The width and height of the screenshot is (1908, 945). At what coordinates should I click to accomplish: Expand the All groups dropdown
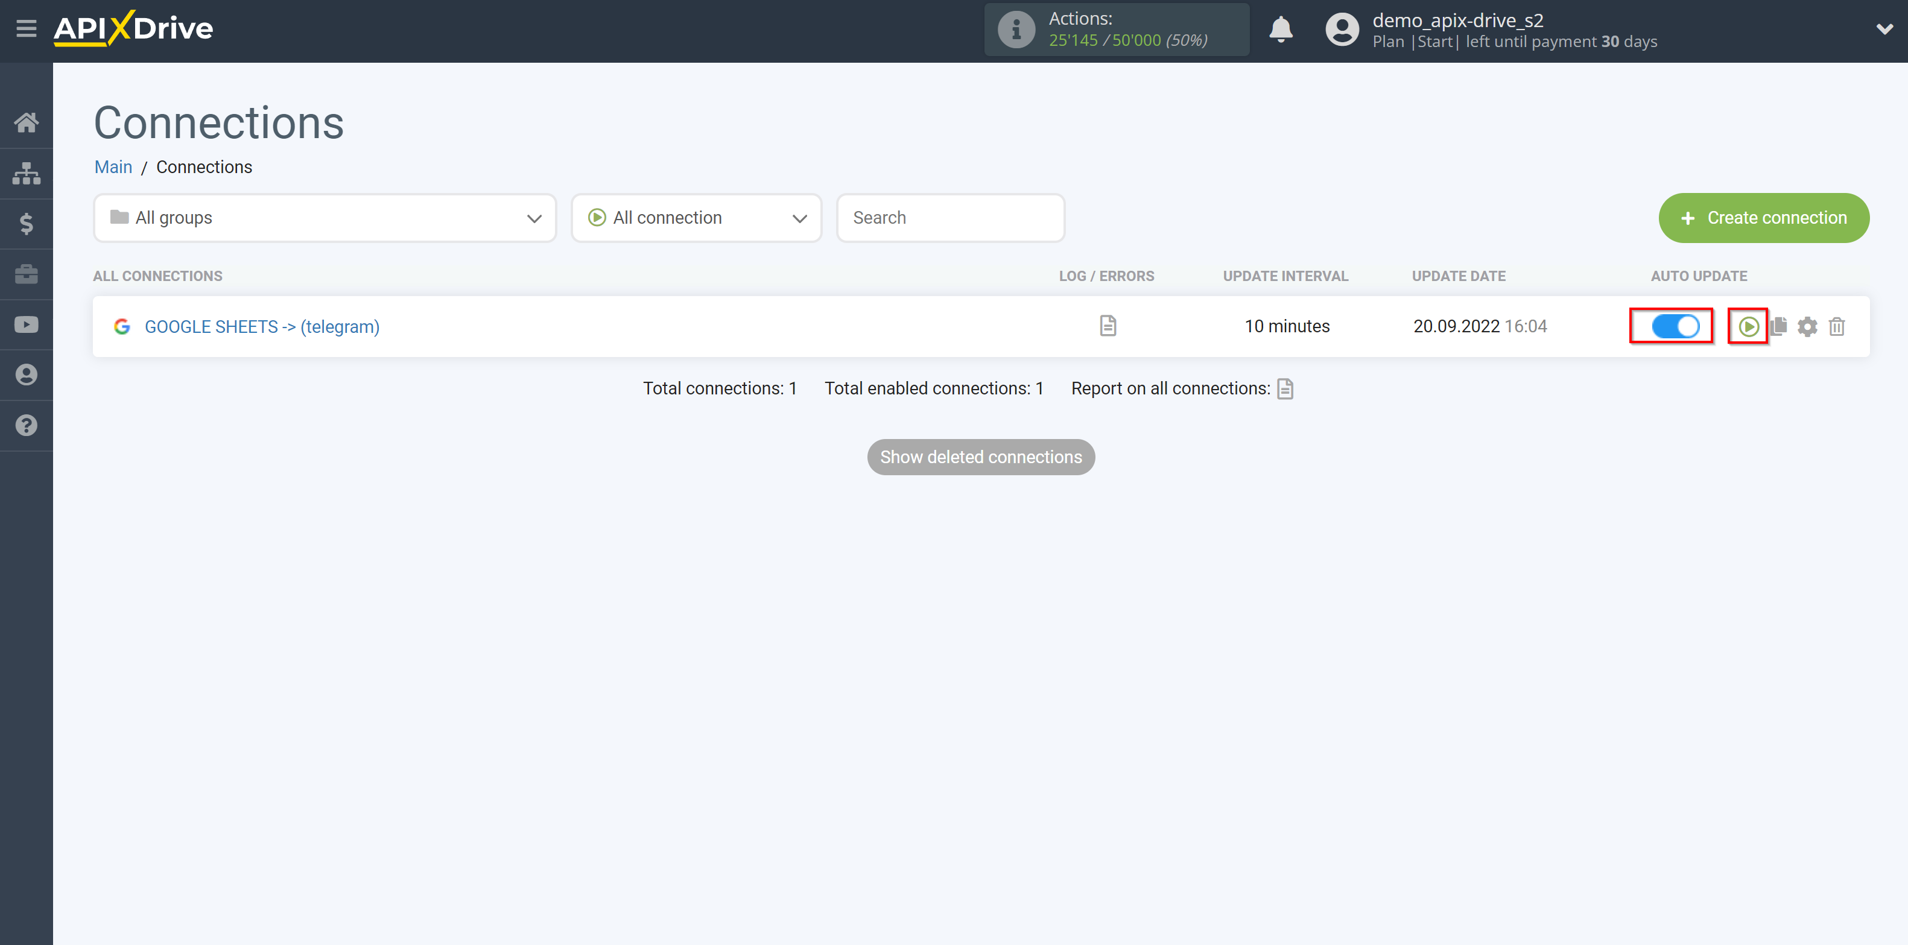[323, 218]
